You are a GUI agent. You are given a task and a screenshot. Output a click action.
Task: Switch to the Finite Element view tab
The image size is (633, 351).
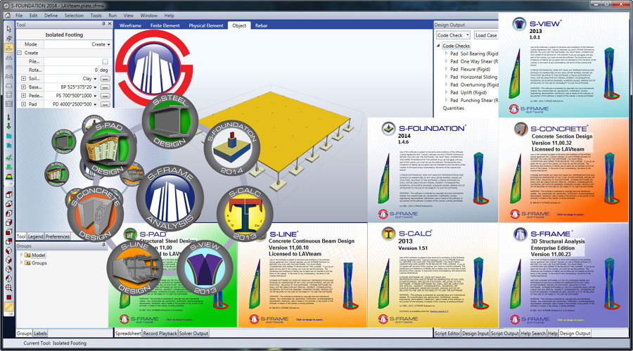point(165,25)
